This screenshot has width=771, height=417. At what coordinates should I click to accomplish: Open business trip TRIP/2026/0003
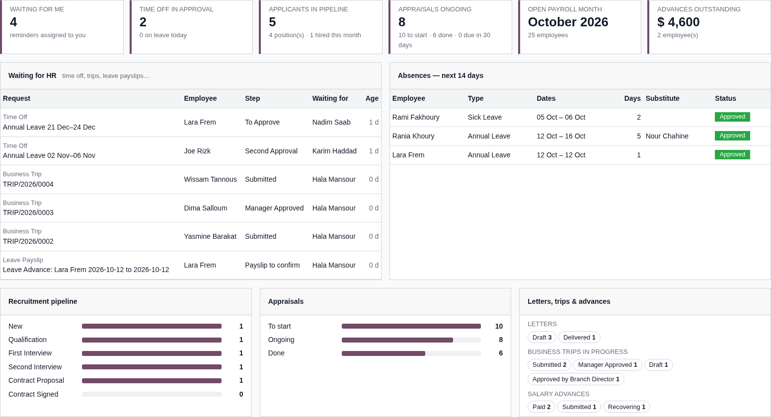tap(191, 208)
